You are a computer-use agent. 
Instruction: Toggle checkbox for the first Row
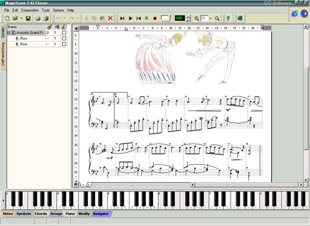coord(64,38)
